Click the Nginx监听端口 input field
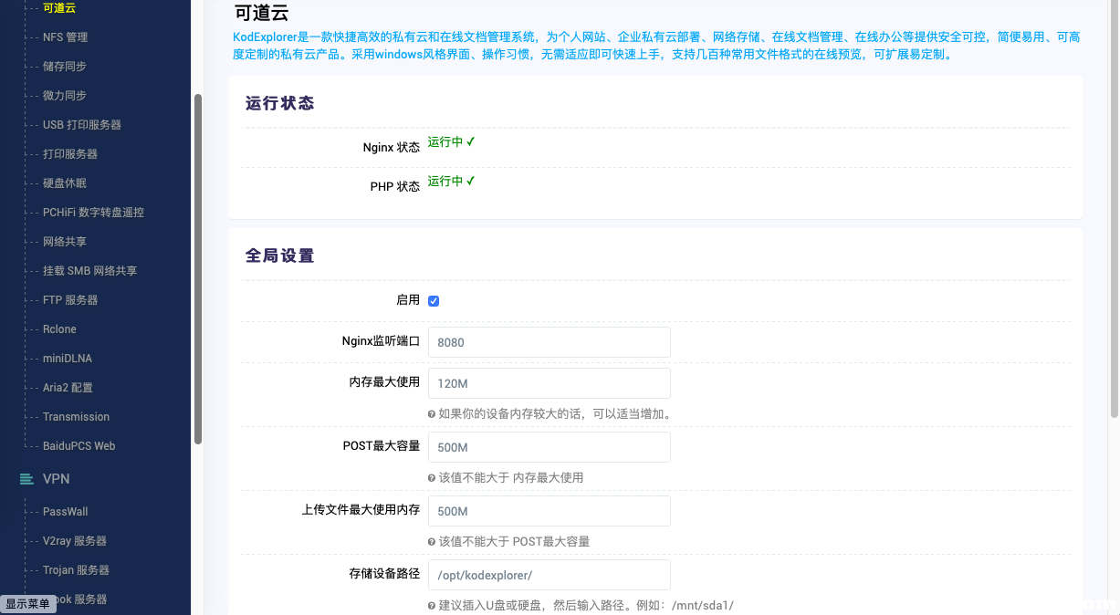The width and height of the screenshot is (1120, 615). tap(549, 342)
